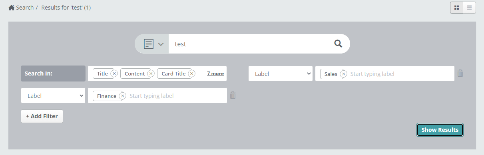Open Label dropdown beside Sales filter
Image resolution: width=484 pixels, height=155 pixels.
pyautogui.click(x=281, y=74)
